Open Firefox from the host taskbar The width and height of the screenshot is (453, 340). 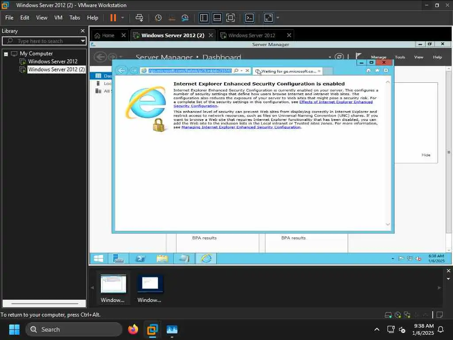pyautogui.click(x=133, y=329)
